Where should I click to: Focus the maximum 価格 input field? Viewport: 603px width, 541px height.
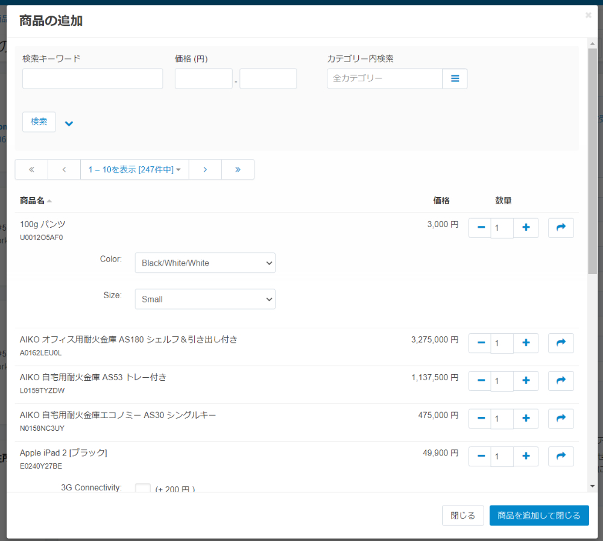click(x=268, y=78)
